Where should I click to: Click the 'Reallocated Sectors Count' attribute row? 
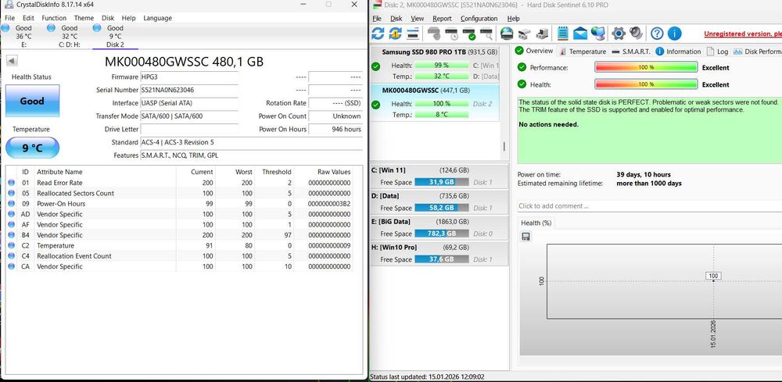(180, 193)
